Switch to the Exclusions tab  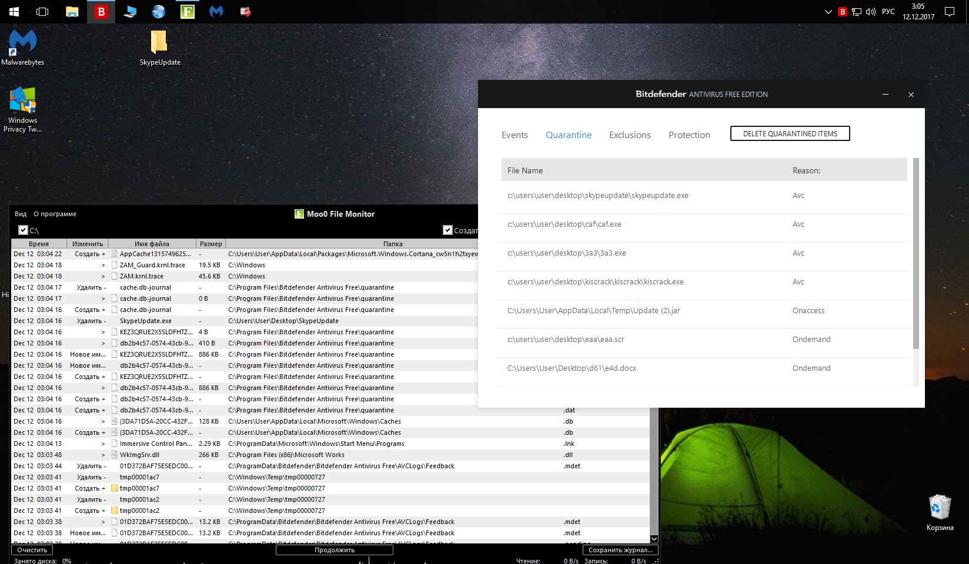(x=630, y=135)
